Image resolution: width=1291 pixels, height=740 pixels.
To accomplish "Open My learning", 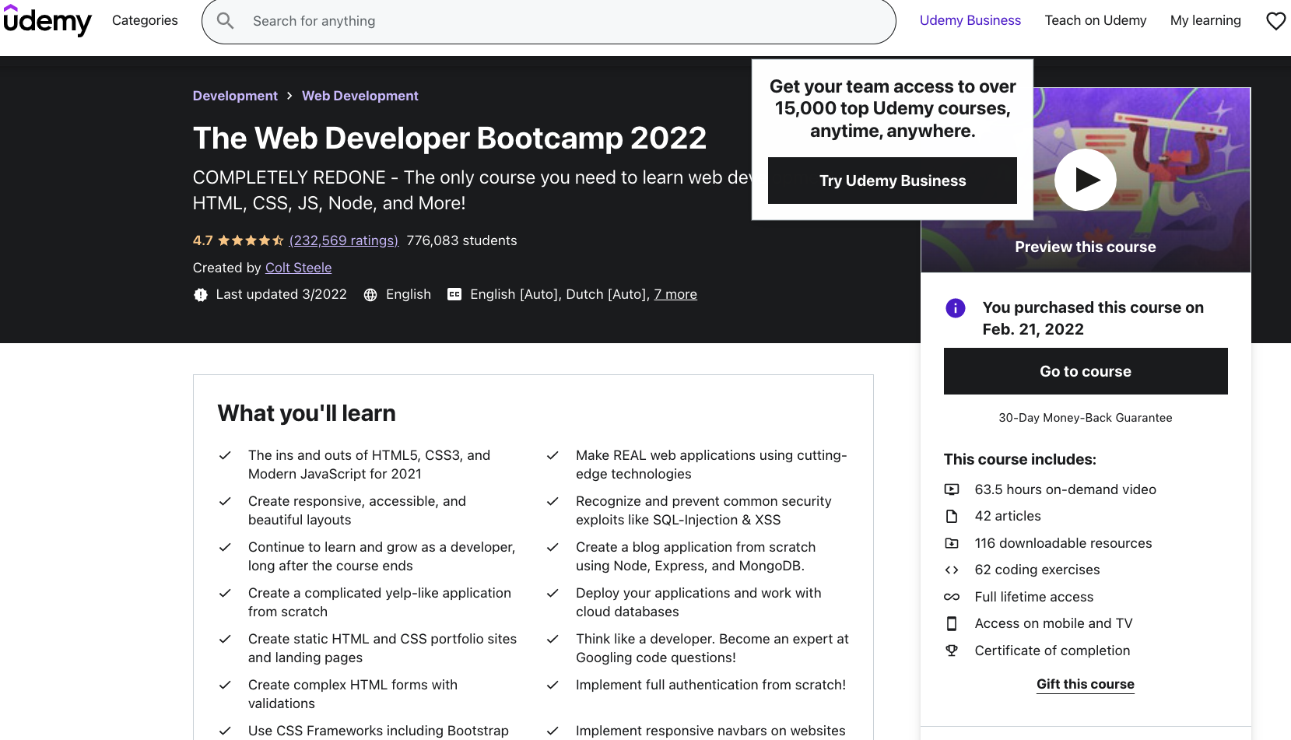I will click(x=1205, y=20).
